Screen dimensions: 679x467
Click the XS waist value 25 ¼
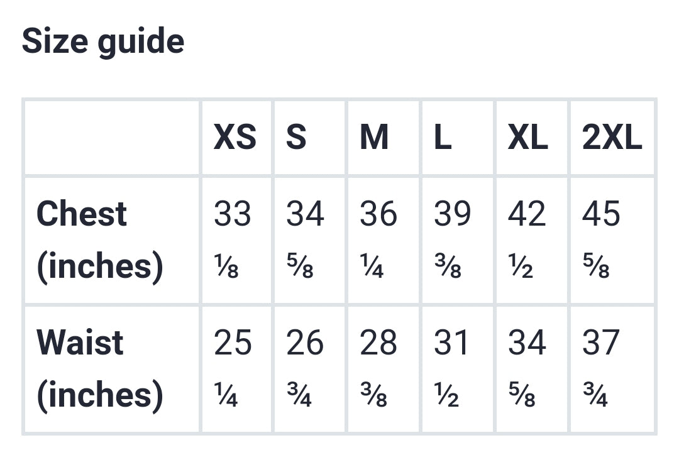pos(233,369)
